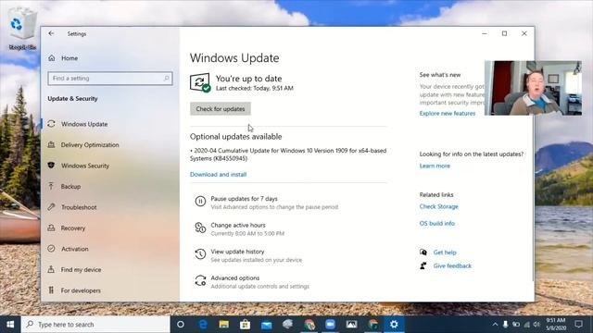593x333 pixels.
Task: Click the Find a setting search box
Action: point(110,79)
